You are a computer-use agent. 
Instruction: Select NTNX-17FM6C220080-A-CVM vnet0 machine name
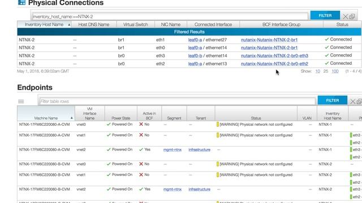click(44, 124)
